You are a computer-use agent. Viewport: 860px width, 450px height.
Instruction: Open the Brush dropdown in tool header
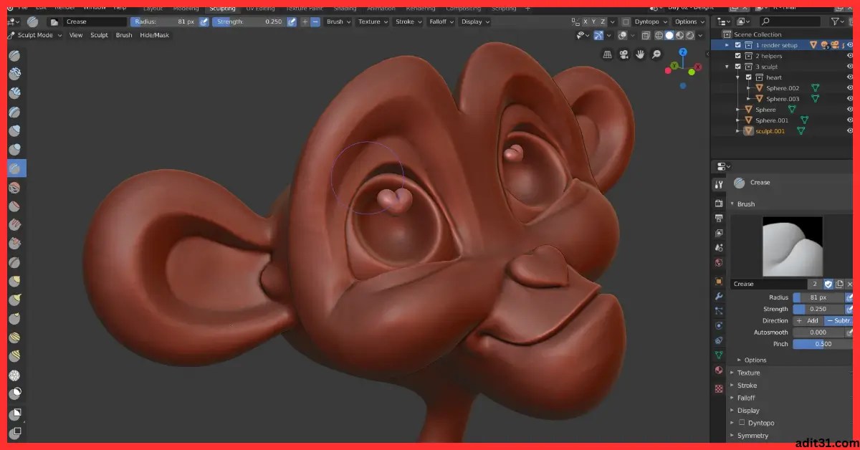(339, 21)
